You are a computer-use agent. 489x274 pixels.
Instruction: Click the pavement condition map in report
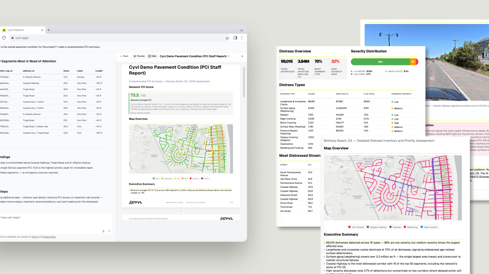tap(181, 149)
